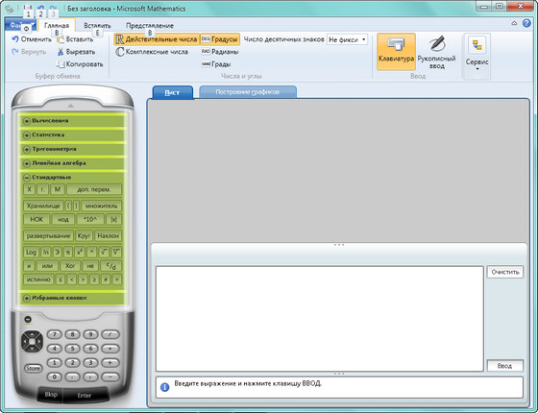538x413 pixels.
Task: Click the Наклон calculator key
Action: click(x=108, y=236)
